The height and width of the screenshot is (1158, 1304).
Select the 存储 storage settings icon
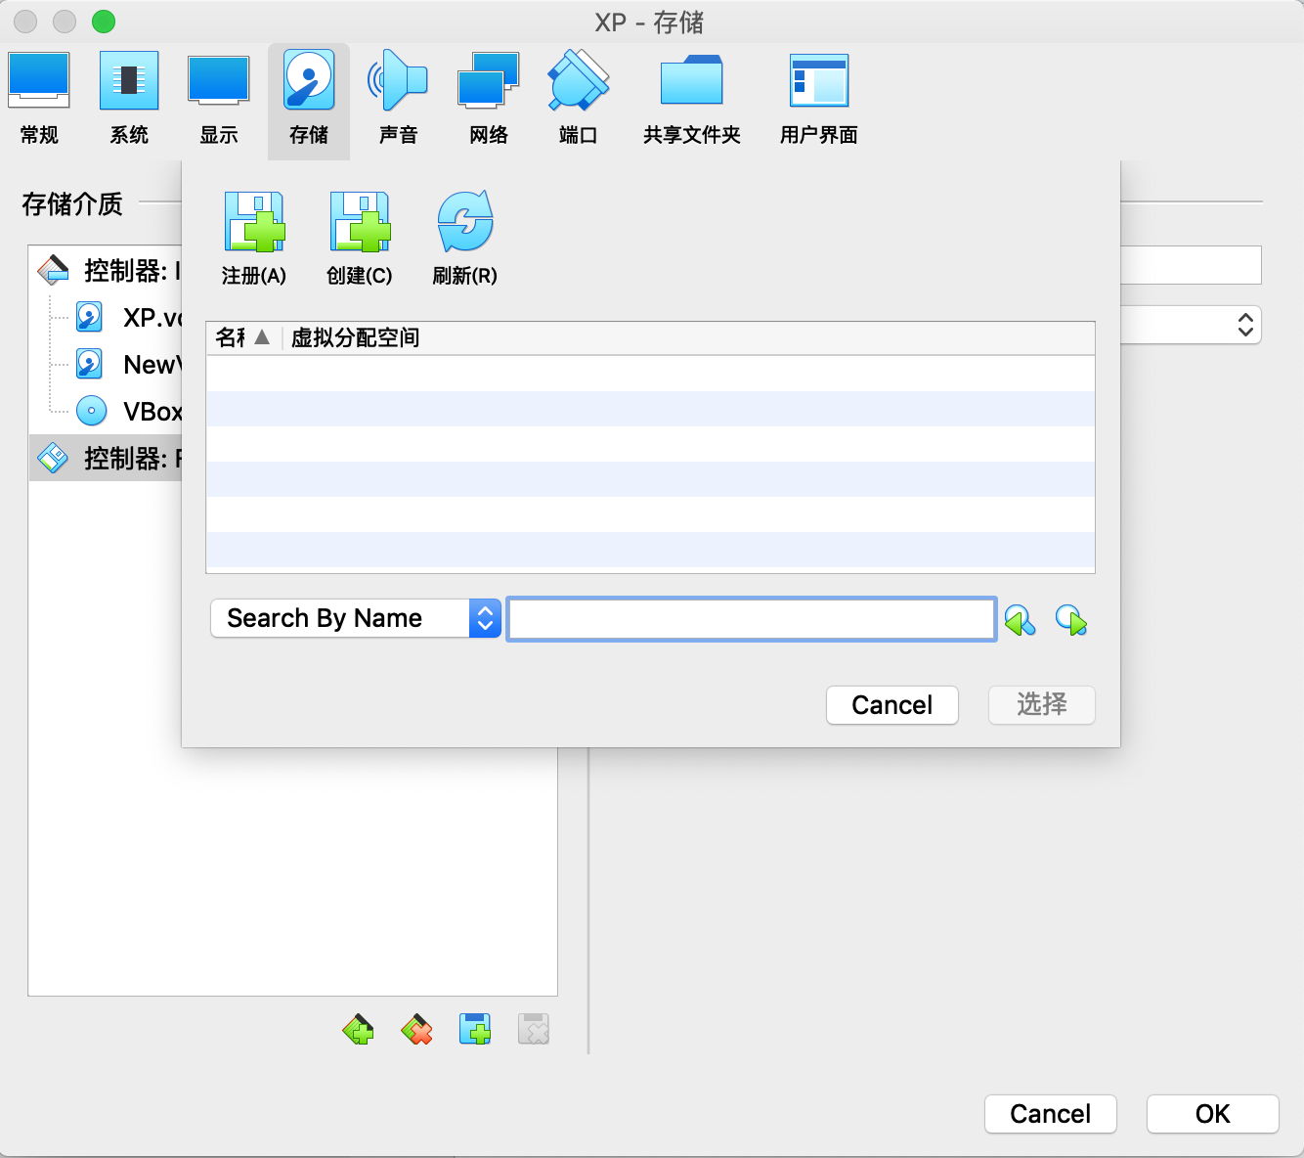click(x=309, y=99)
